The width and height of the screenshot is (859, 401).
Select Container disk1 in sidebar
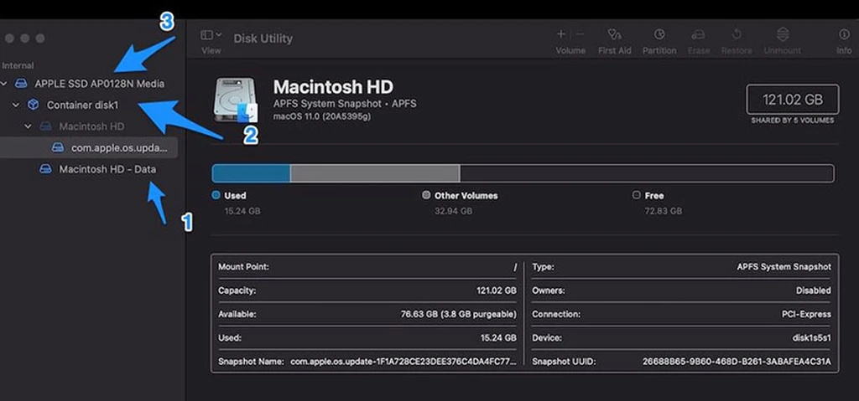[82, 105]
